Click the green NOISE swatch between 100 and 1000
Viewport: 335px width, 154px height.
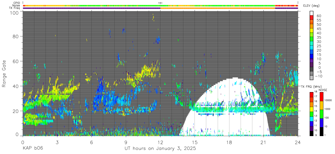pos(321,114)
